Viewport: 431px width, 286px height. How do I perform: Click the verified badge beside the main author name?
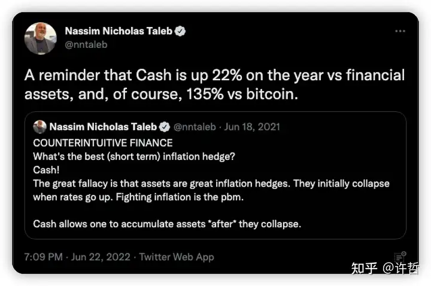click(x=180, y=31)
